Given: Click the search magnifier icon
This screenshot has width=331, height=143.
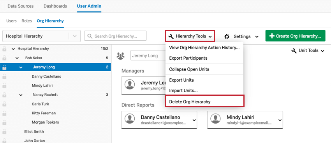Looking at the screenshot, I should pos(90,36).
